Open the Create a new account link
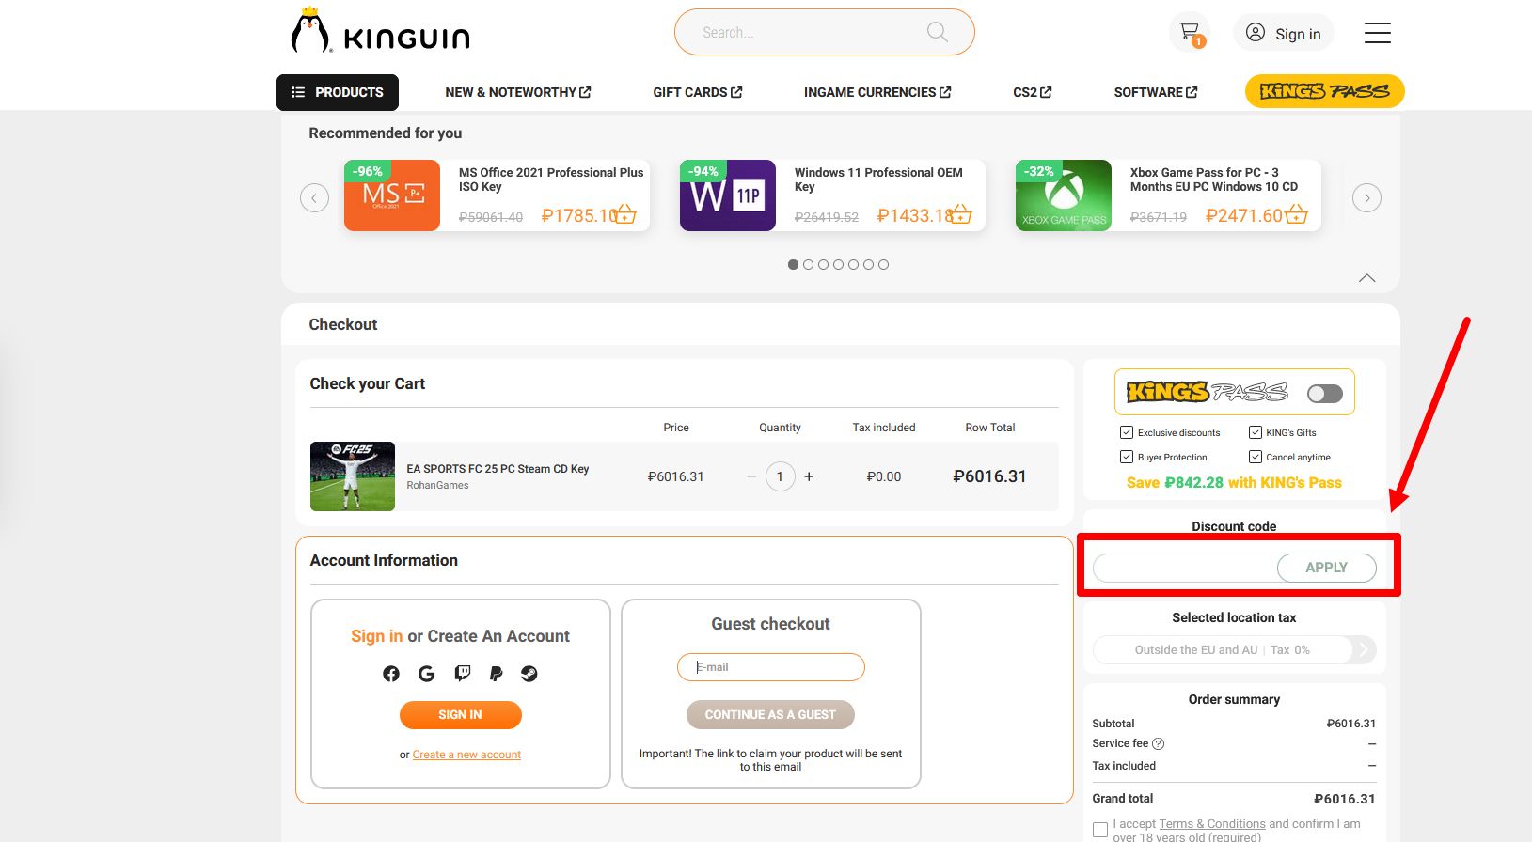Viewport: 1532px width, 842px height. pos(466,755)
